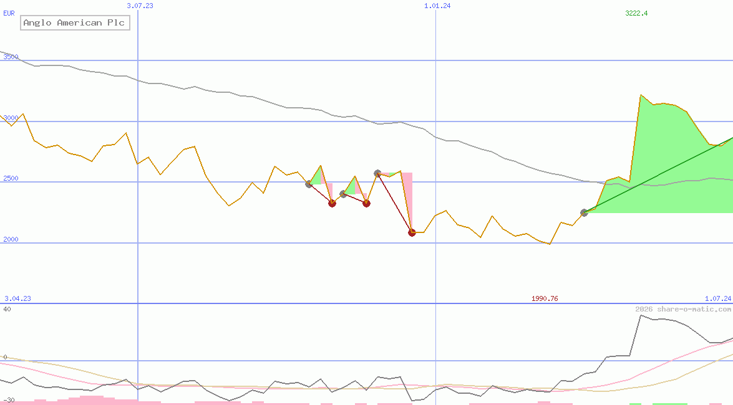Select the red marker below the first green wedge
The width and height of the screenshot is (733, 405).
tap(333, 203)
